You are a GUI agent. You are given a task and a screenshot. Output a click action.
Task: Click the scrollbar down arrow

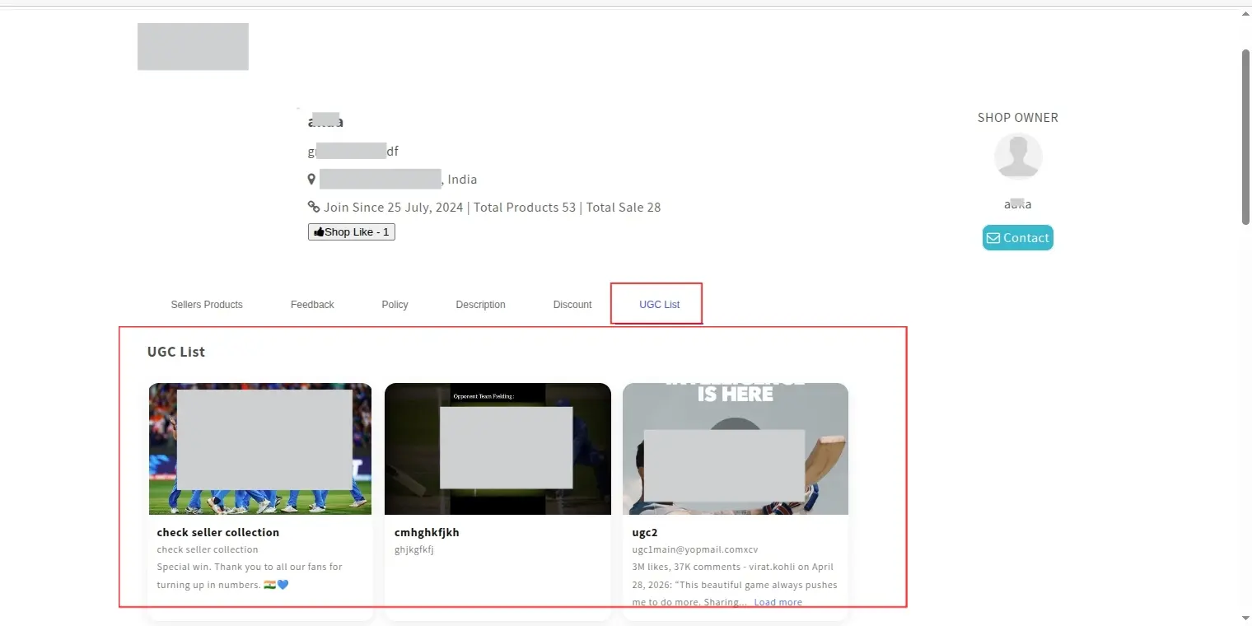pos(1245,619)
